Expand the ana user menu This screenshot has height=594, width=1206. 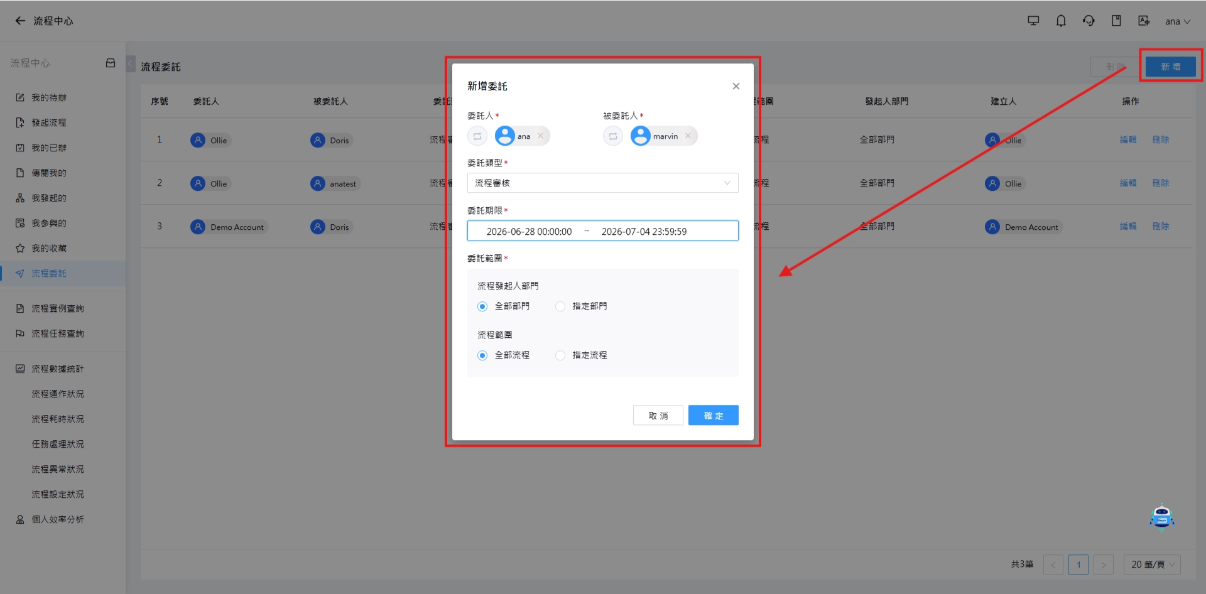coord(1178,21)
